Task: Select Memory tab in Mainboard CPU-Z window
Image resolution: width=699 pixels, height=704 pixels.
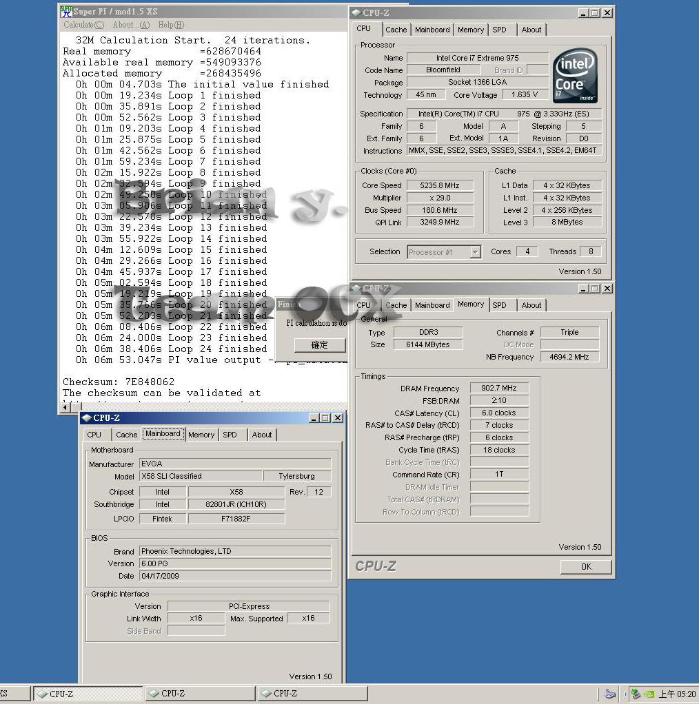Action: (x=201, y=435)
